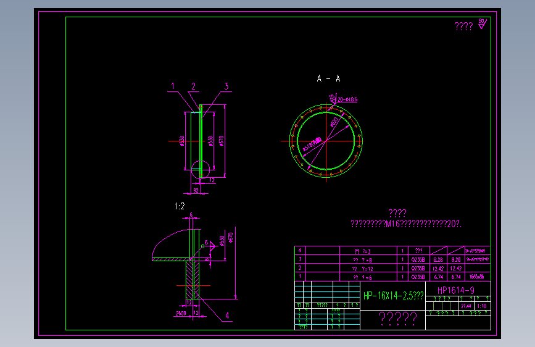The image size is (535, 347).
Task: Click the "A - A" section view label
Action: (x=328, y=78)
